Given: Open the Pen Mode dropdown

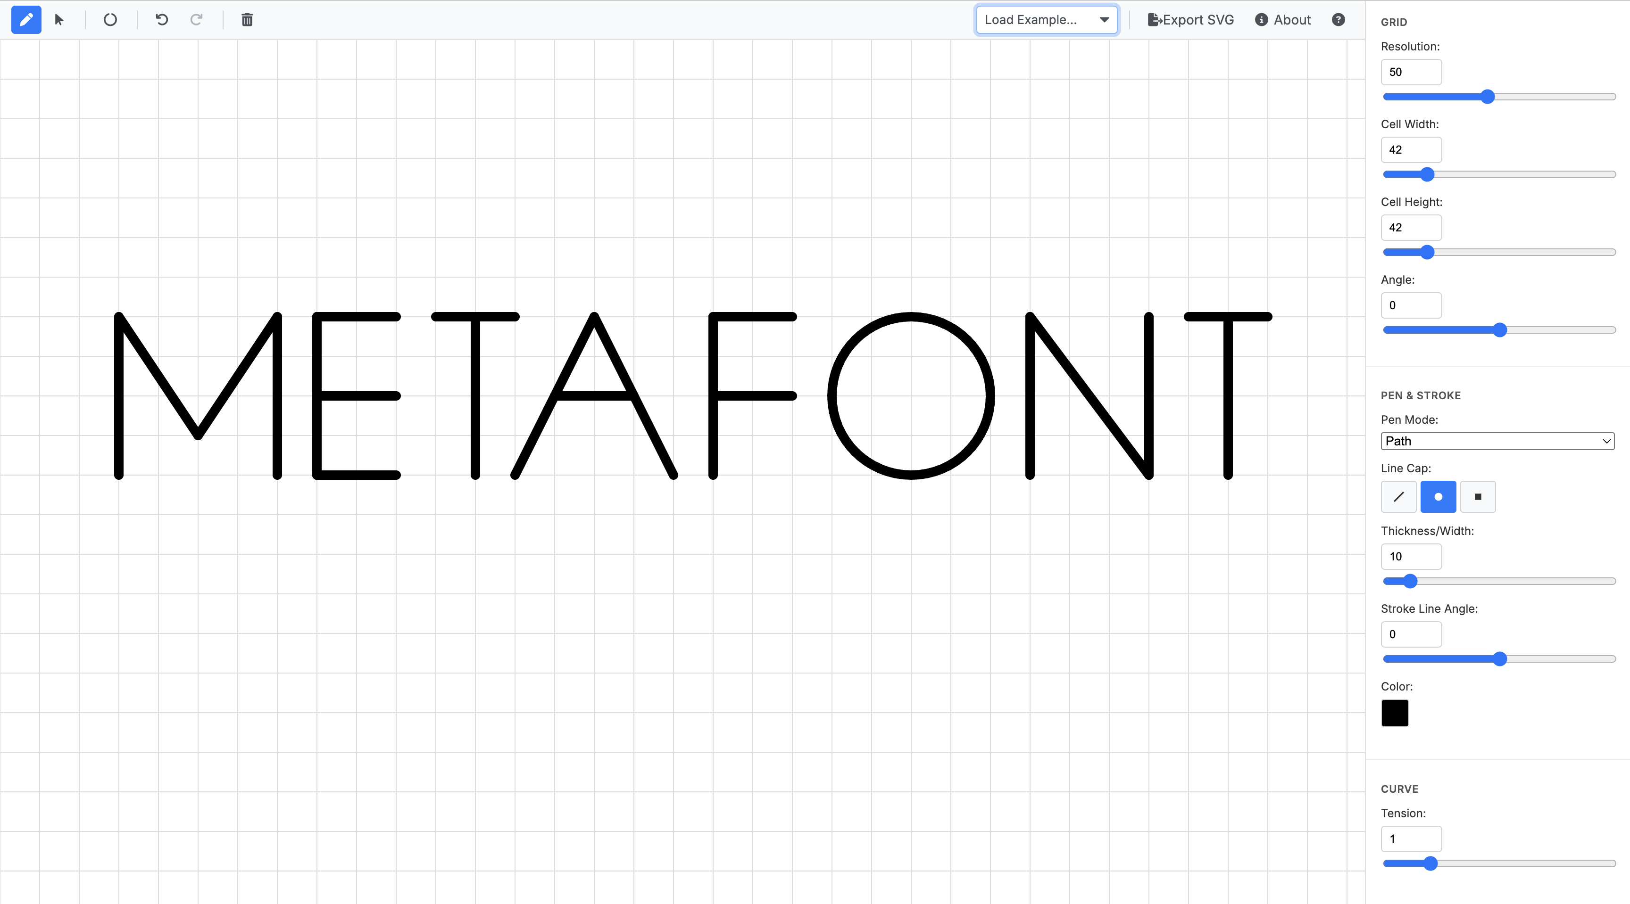Looking at the screenshot, I should point(1497,441).
